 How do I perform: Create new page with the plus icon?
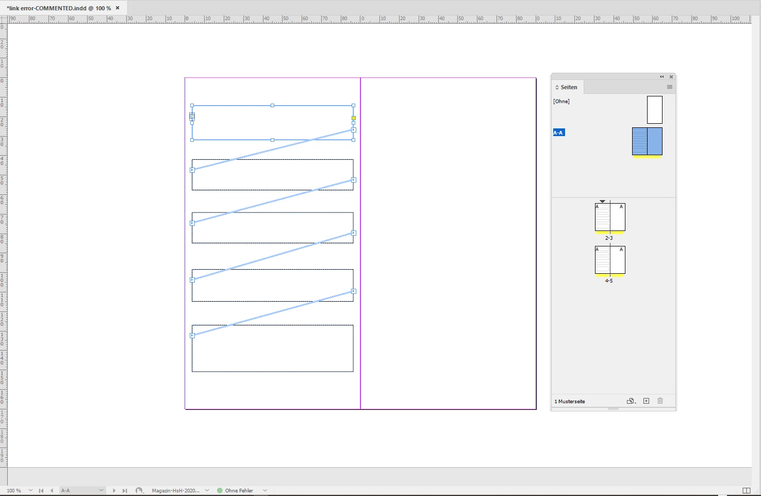pyautogui.click(x=646, y=401)
